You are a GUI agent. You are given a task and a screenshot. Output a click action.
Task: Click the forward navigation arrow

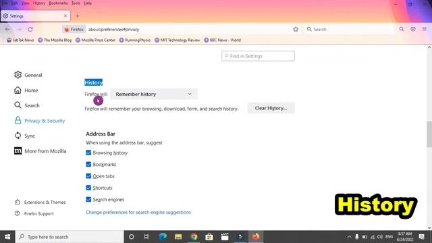click(19, 29)
